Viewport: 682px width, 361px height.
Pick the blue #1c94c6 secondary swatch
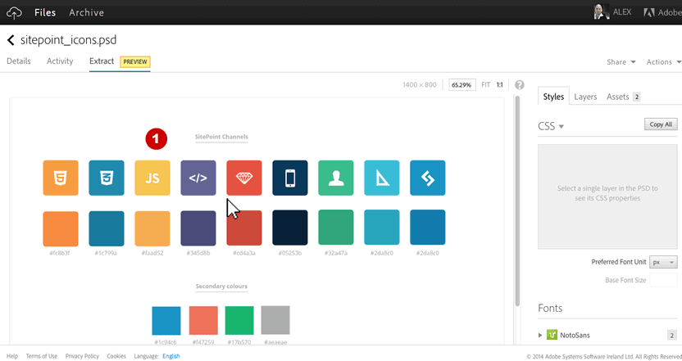(166, 321)
